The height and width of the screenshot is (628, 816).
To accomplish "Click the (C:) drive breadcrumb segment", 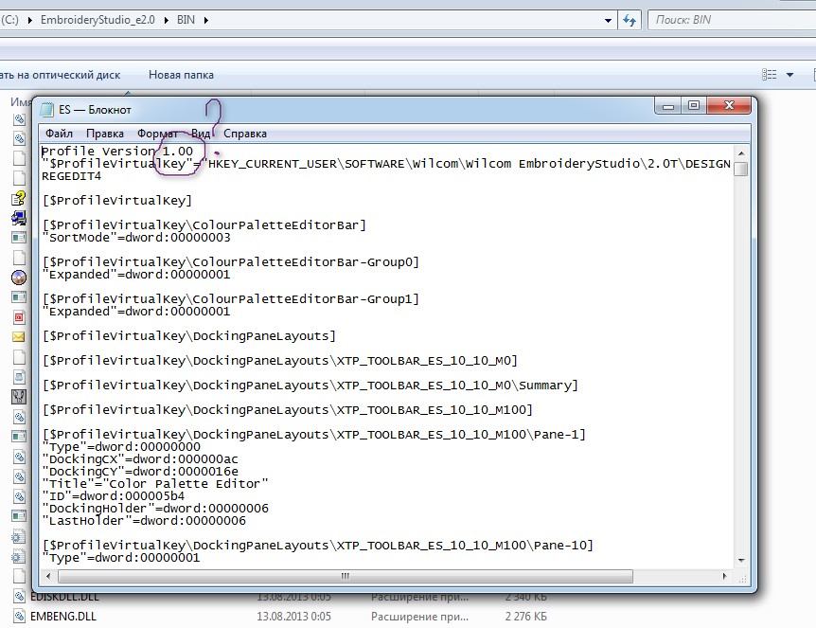I will pyautogui.click(x=9, y=20).
